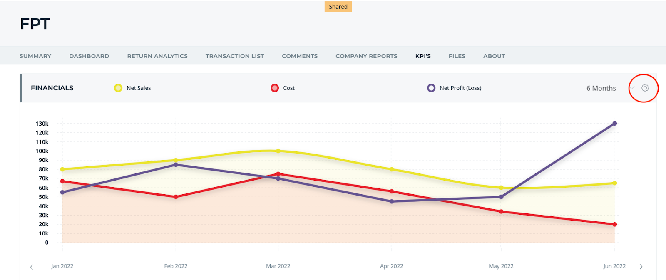This screenshot has height=280, width=666.
Task: Select the Cost data point for Jun 2022
Action: click(614, 224)
